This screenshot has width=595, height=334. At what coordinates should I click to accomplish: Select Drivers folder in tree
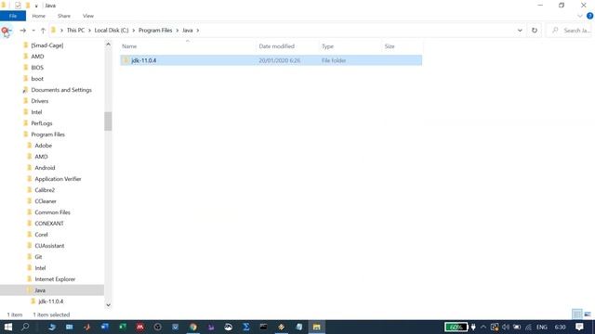pos(39,101)
